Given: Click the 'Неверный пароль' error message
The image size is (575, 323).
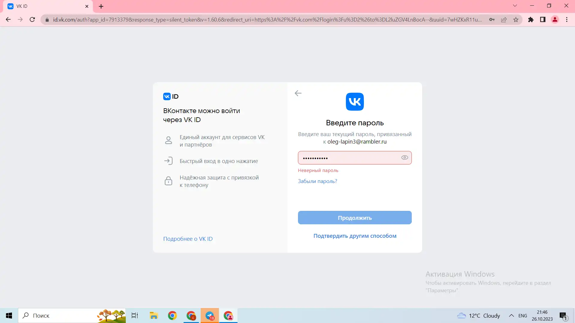Looking at the screenshot, I should pyautogui.click(x=318, y=170).
